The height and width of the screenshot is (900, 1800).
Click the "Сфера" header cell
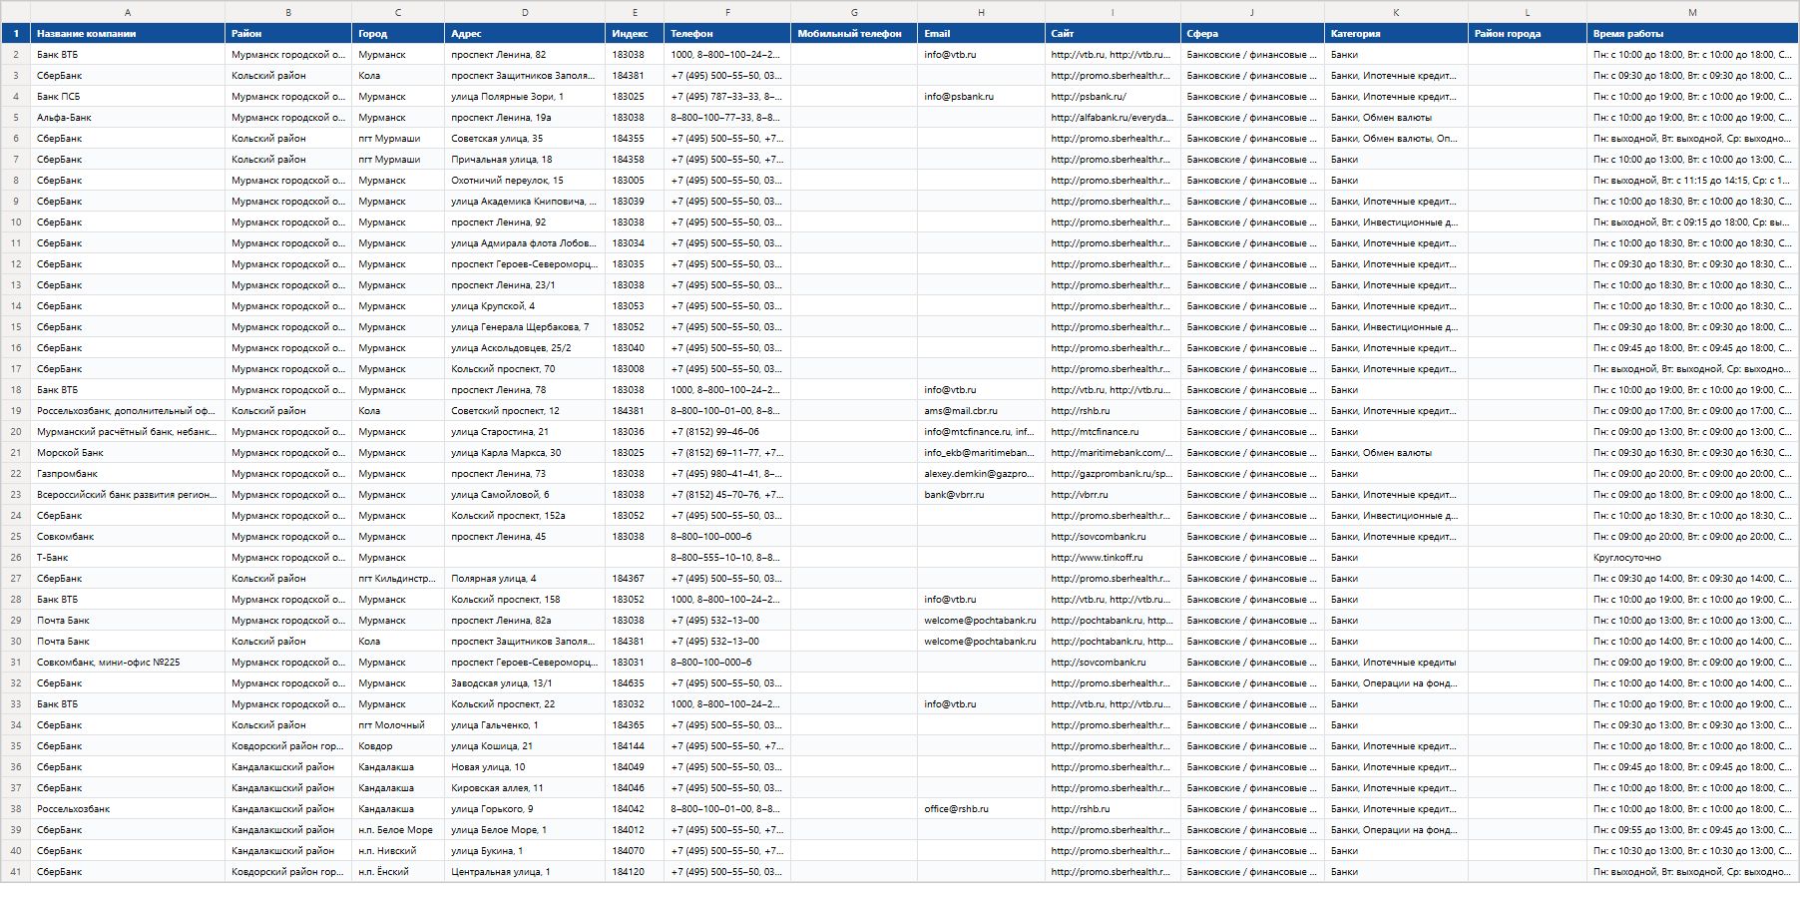click(x=1252, y=34)
